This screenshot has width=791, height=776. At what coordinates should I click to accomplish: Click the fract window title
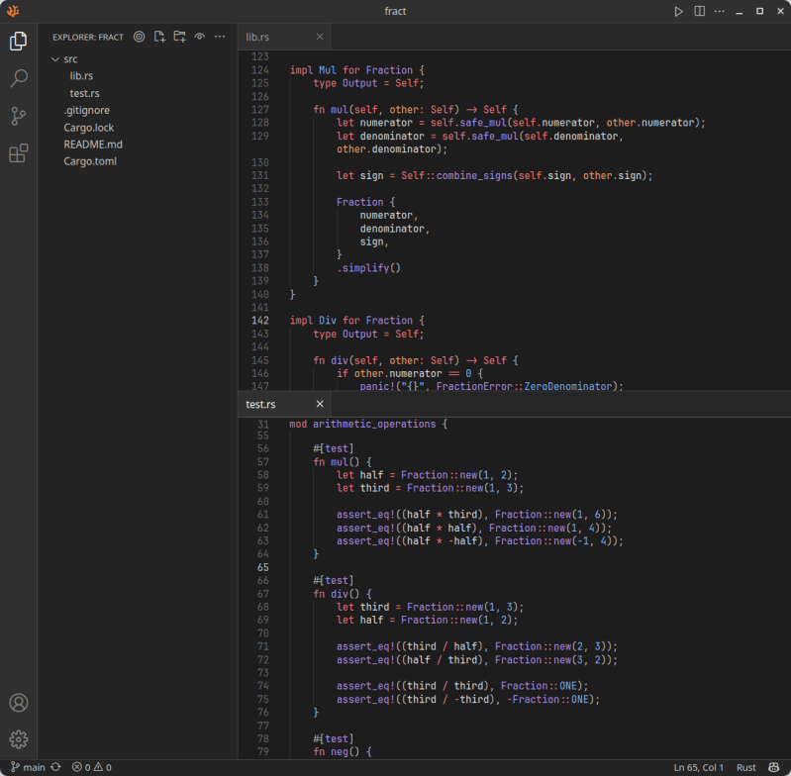pos(395,11)
